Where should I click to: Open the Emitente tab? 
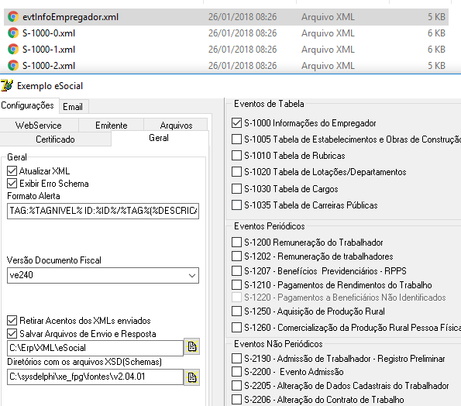coord(111,126)
